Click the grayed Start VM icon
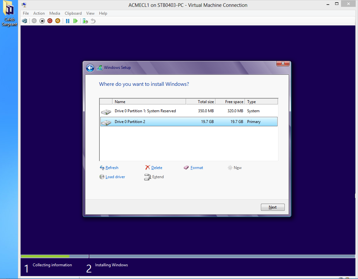 point(34,21)
